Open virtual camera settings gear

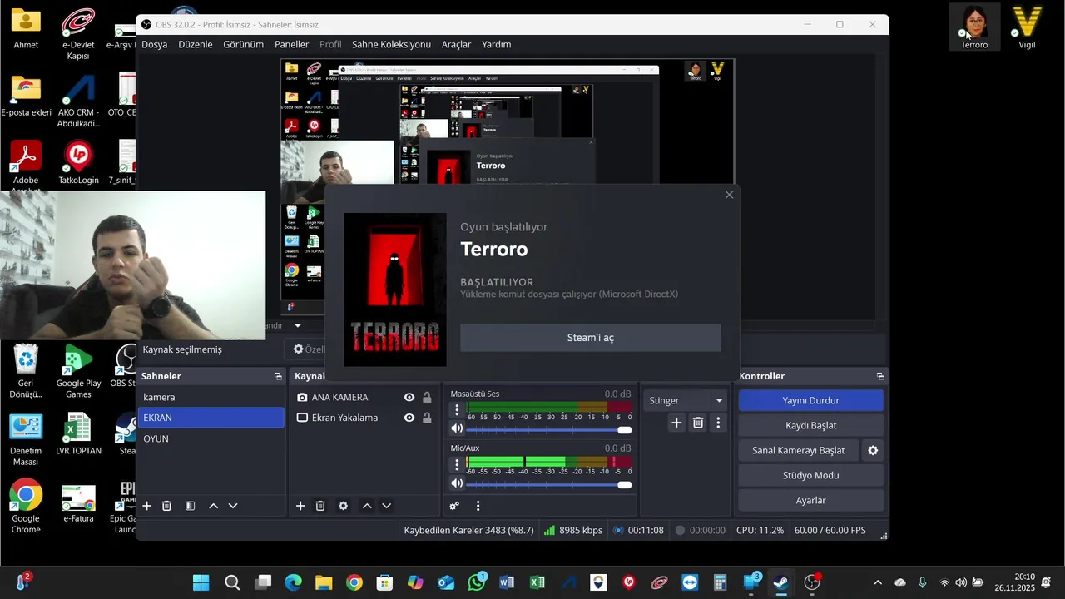873,450
